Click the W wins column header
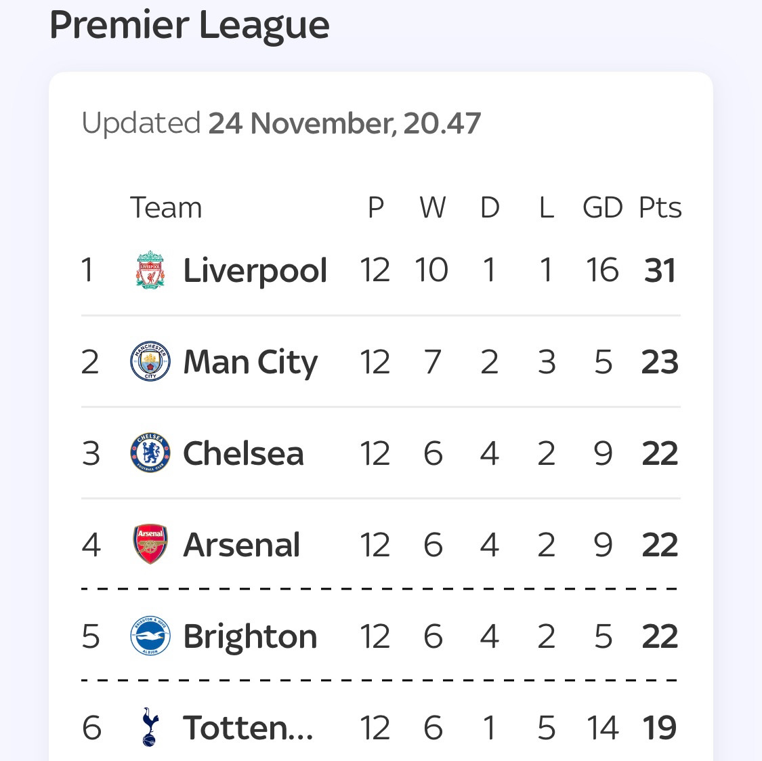Screen dimensions: 762x761 pyautogui.click(x=433, y=207)
